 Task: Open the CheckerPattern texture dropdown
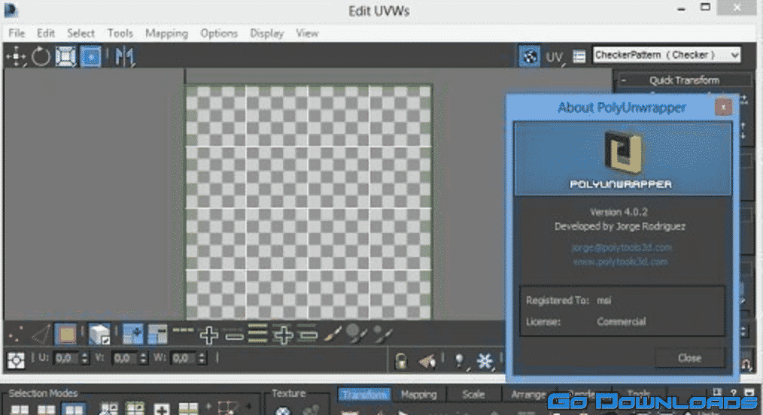667,55
